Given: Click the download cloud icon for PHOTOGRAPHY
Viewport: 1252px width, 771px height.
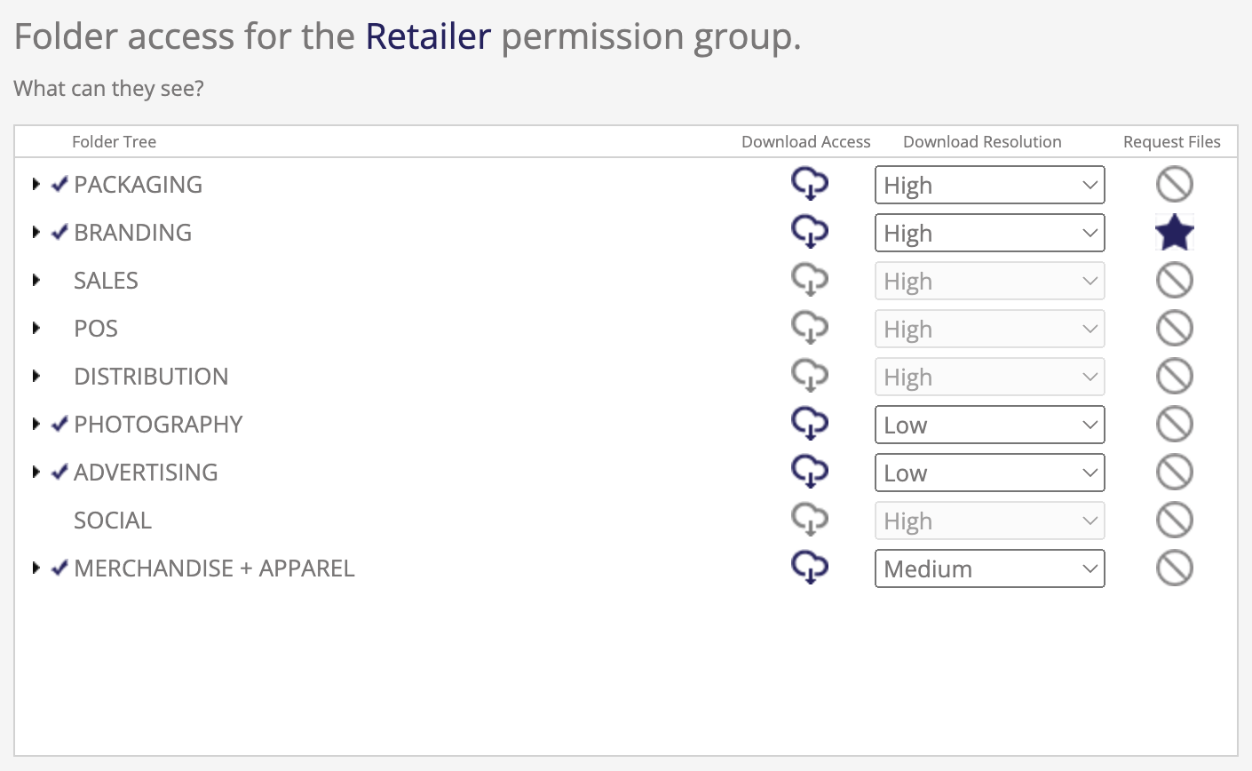Looking at the screenshot, I should coord(809,425).
